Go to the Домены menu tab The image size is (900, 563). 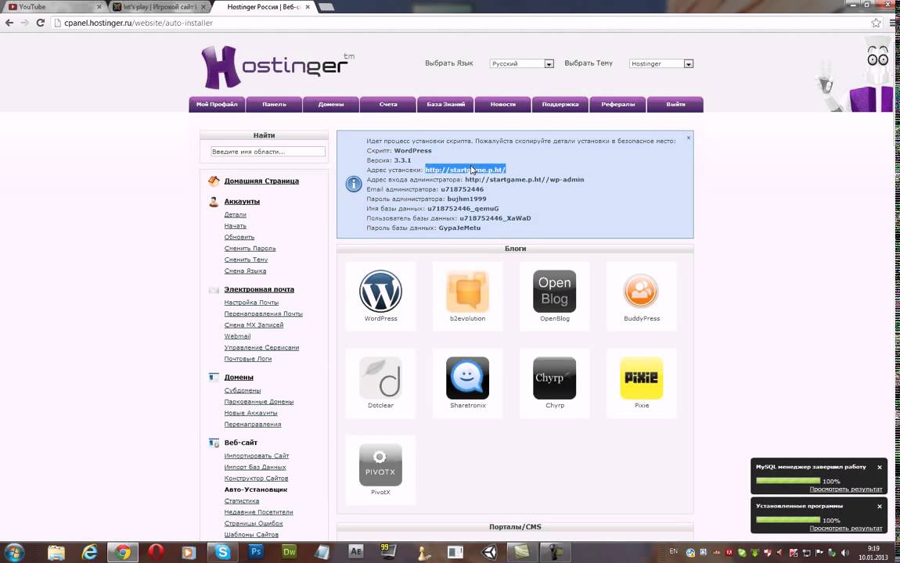[331, 104]
